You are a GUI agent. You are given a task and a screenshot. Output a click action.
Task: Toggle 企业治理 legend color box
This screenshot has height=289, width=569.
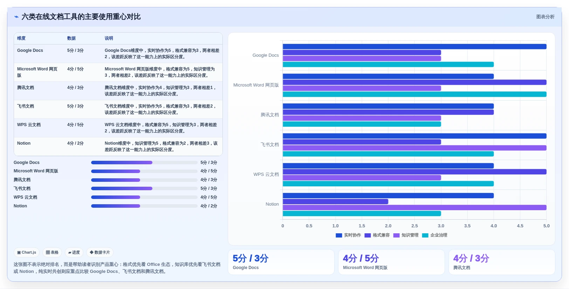point(425,235)
